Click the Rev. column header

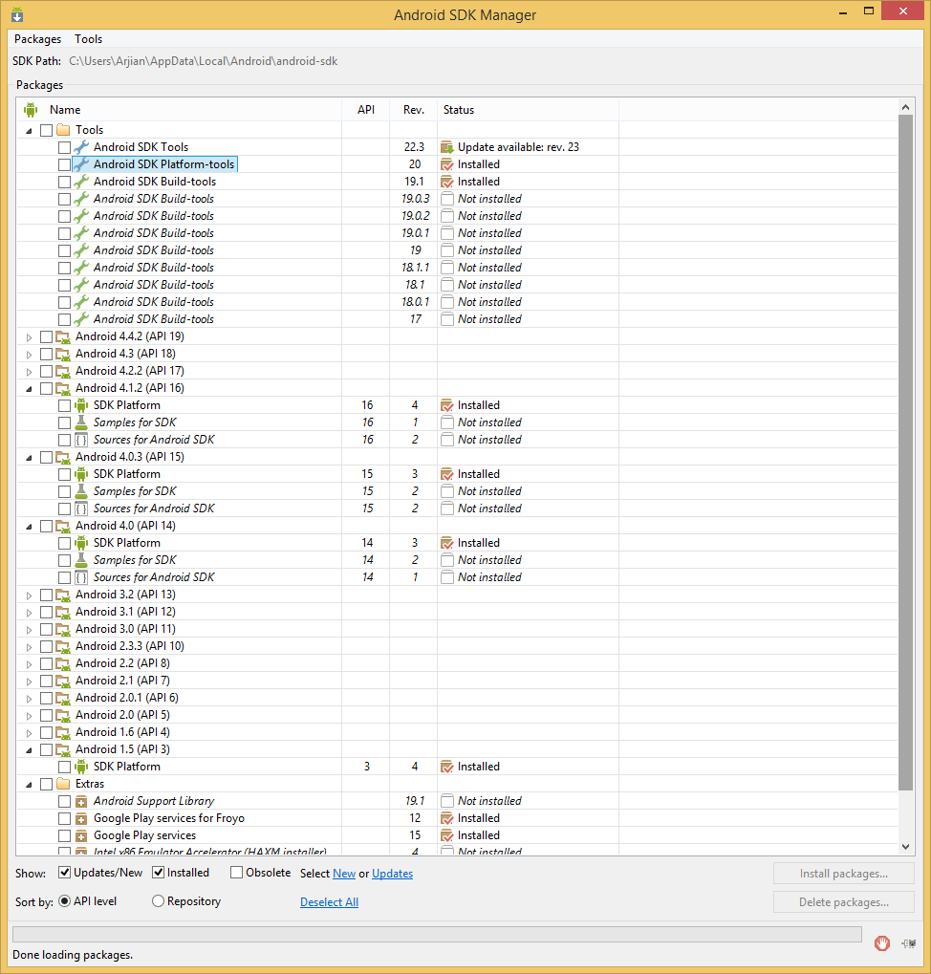tap(414, 110)
